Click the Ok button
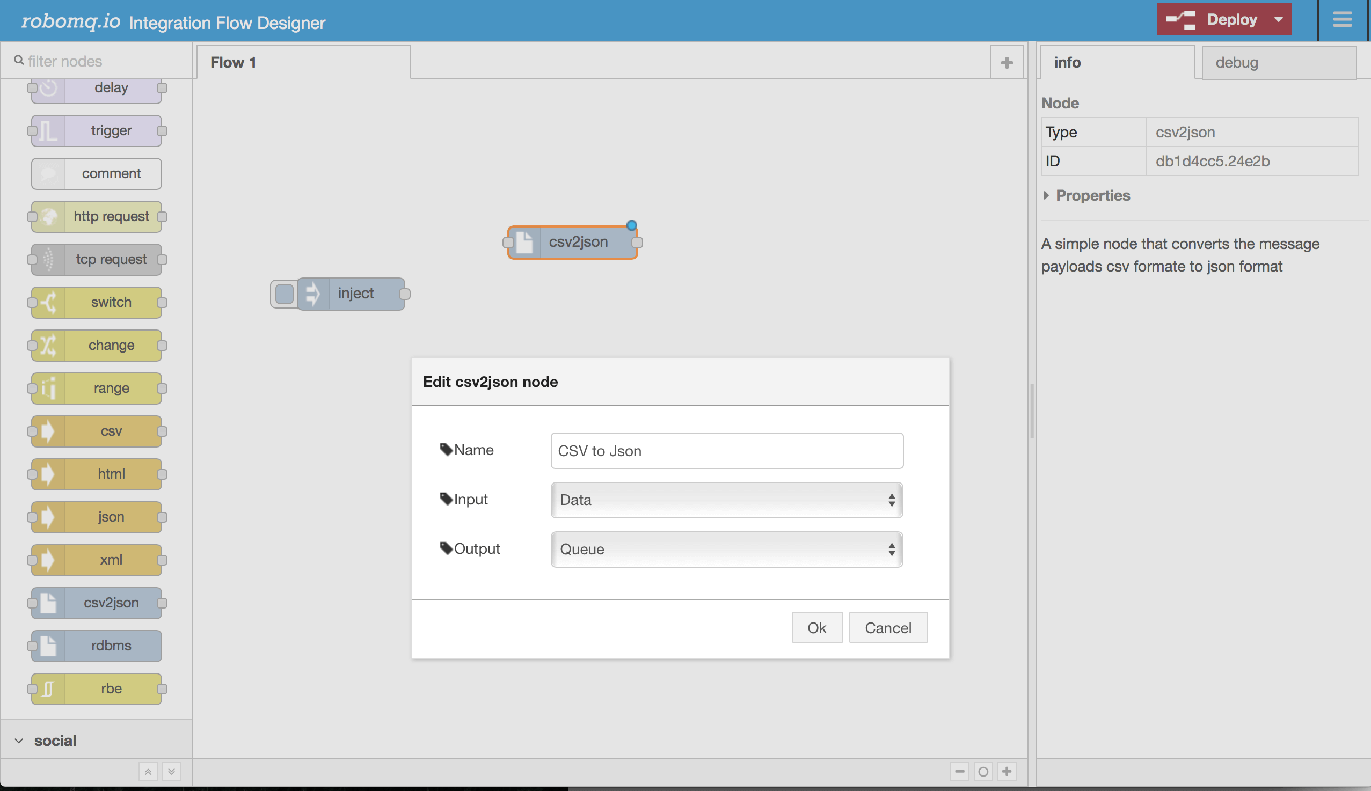 (x=816, y=627)
